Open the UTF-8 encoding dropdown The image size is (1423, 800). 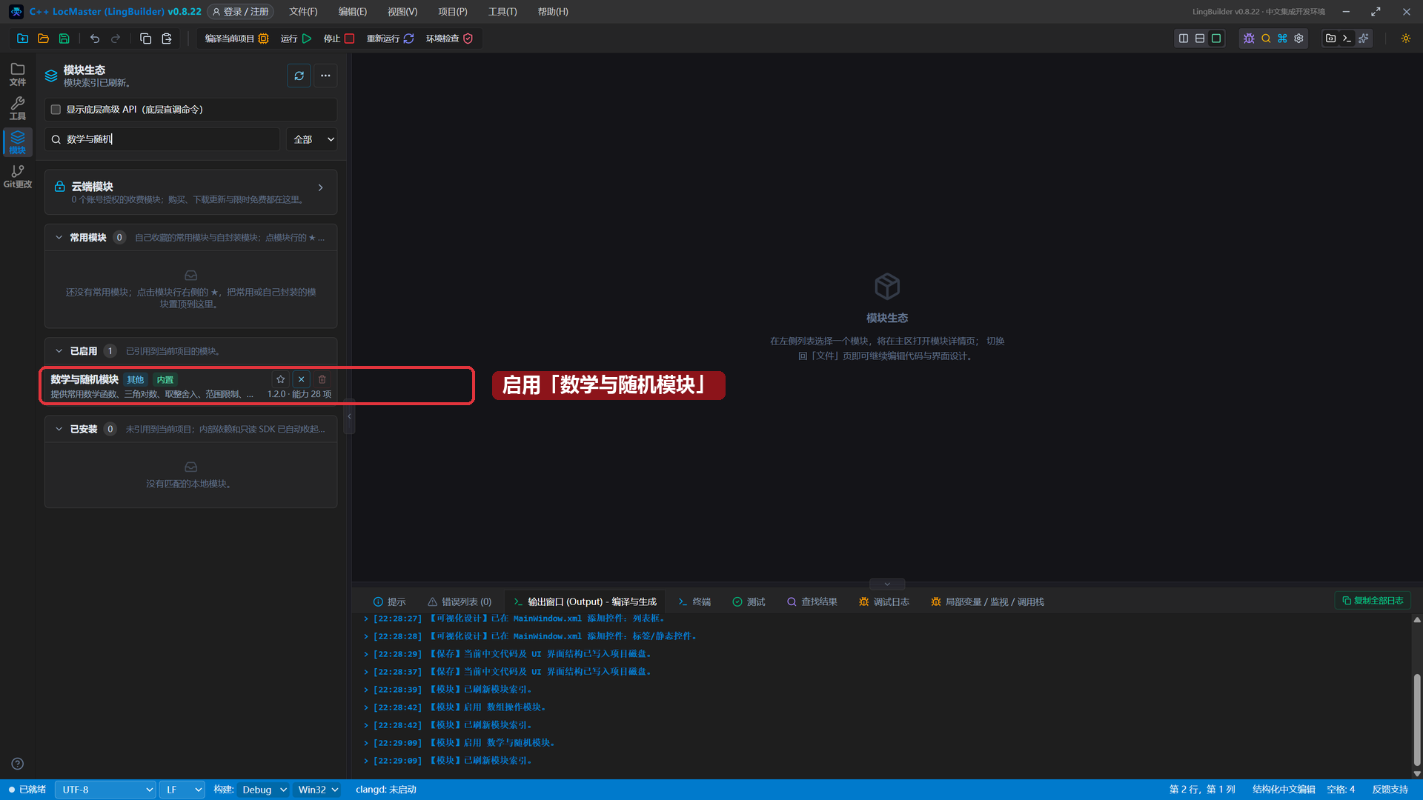tap(105, 790)
